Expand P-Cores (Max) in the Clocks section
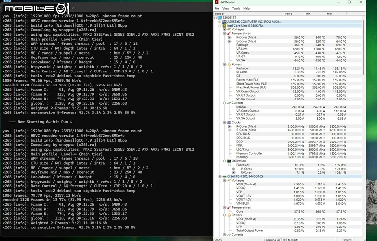377x241 pixels. pyautogui.click(x=229, y=126)
